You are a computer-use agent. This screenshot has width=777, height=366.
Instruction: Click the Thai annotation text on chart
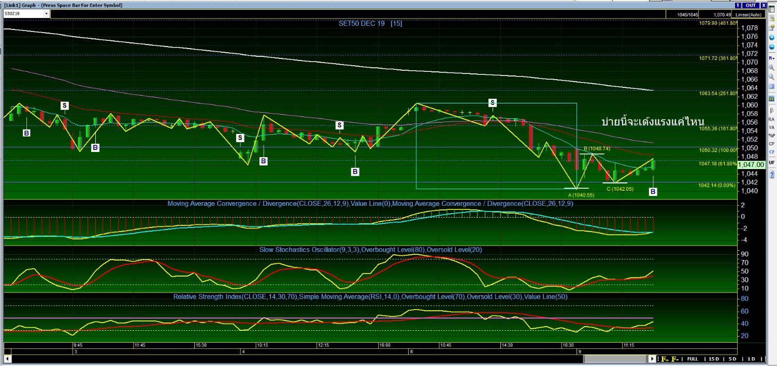click(653, 122)
